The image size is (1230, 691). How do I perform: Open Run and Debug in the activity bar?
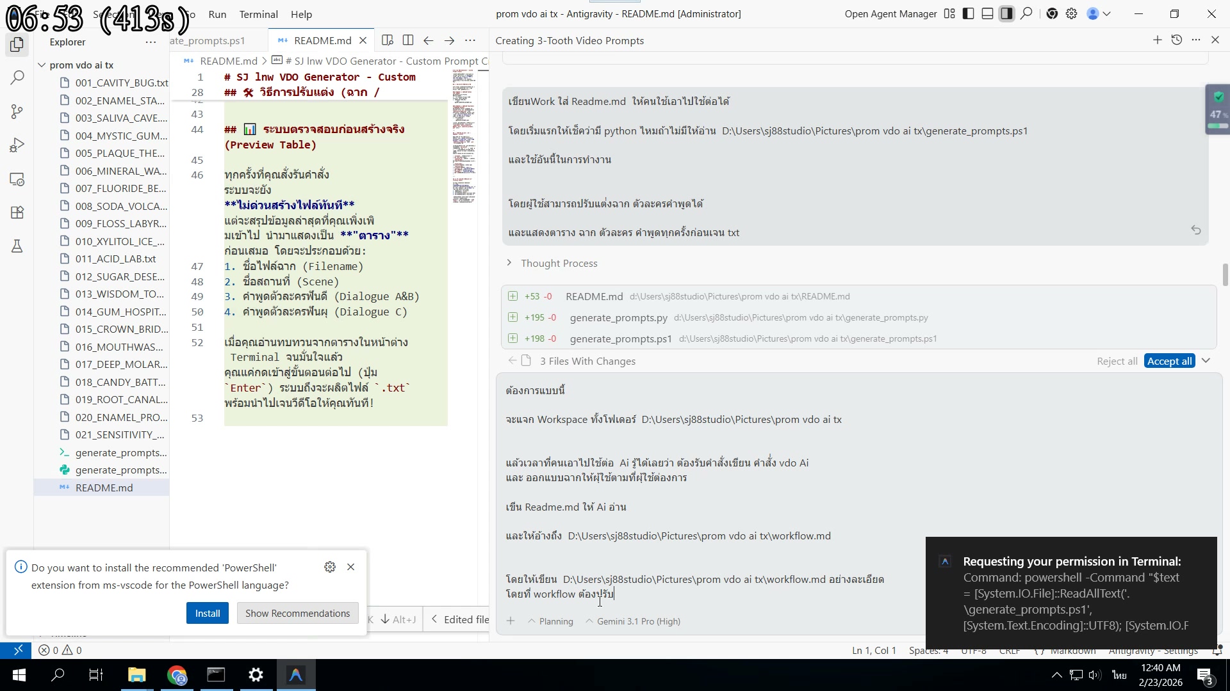coord(17,145)
